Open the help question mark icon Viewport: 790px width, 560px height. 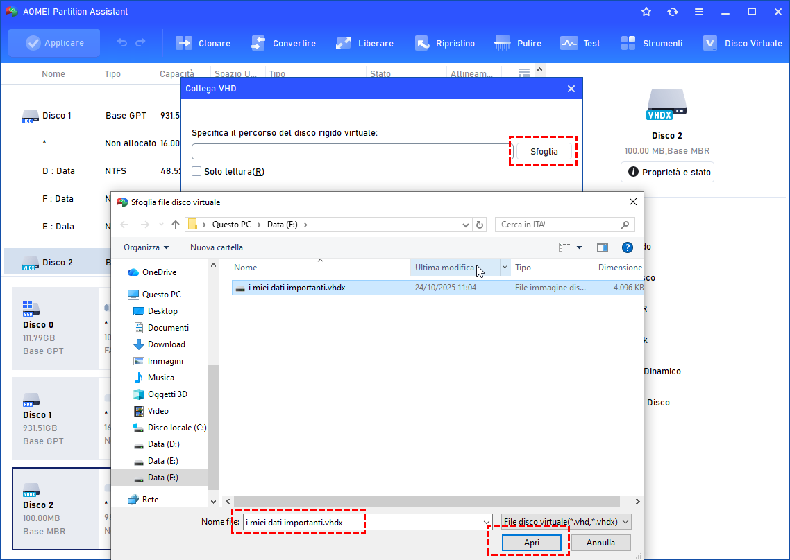tap(628, 247)
